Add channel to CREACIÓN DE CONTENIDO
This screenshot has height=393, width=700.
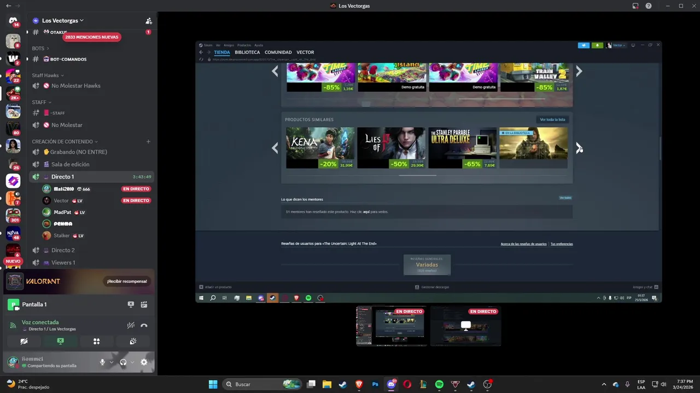(x=148, y=141)
